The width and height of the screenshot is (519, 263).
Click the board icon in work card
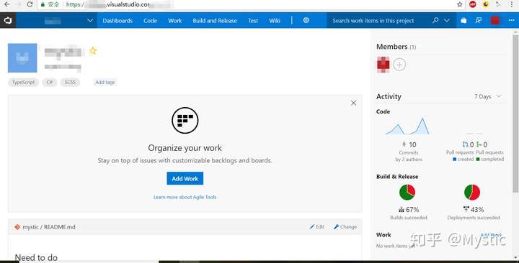click(185, 121)
